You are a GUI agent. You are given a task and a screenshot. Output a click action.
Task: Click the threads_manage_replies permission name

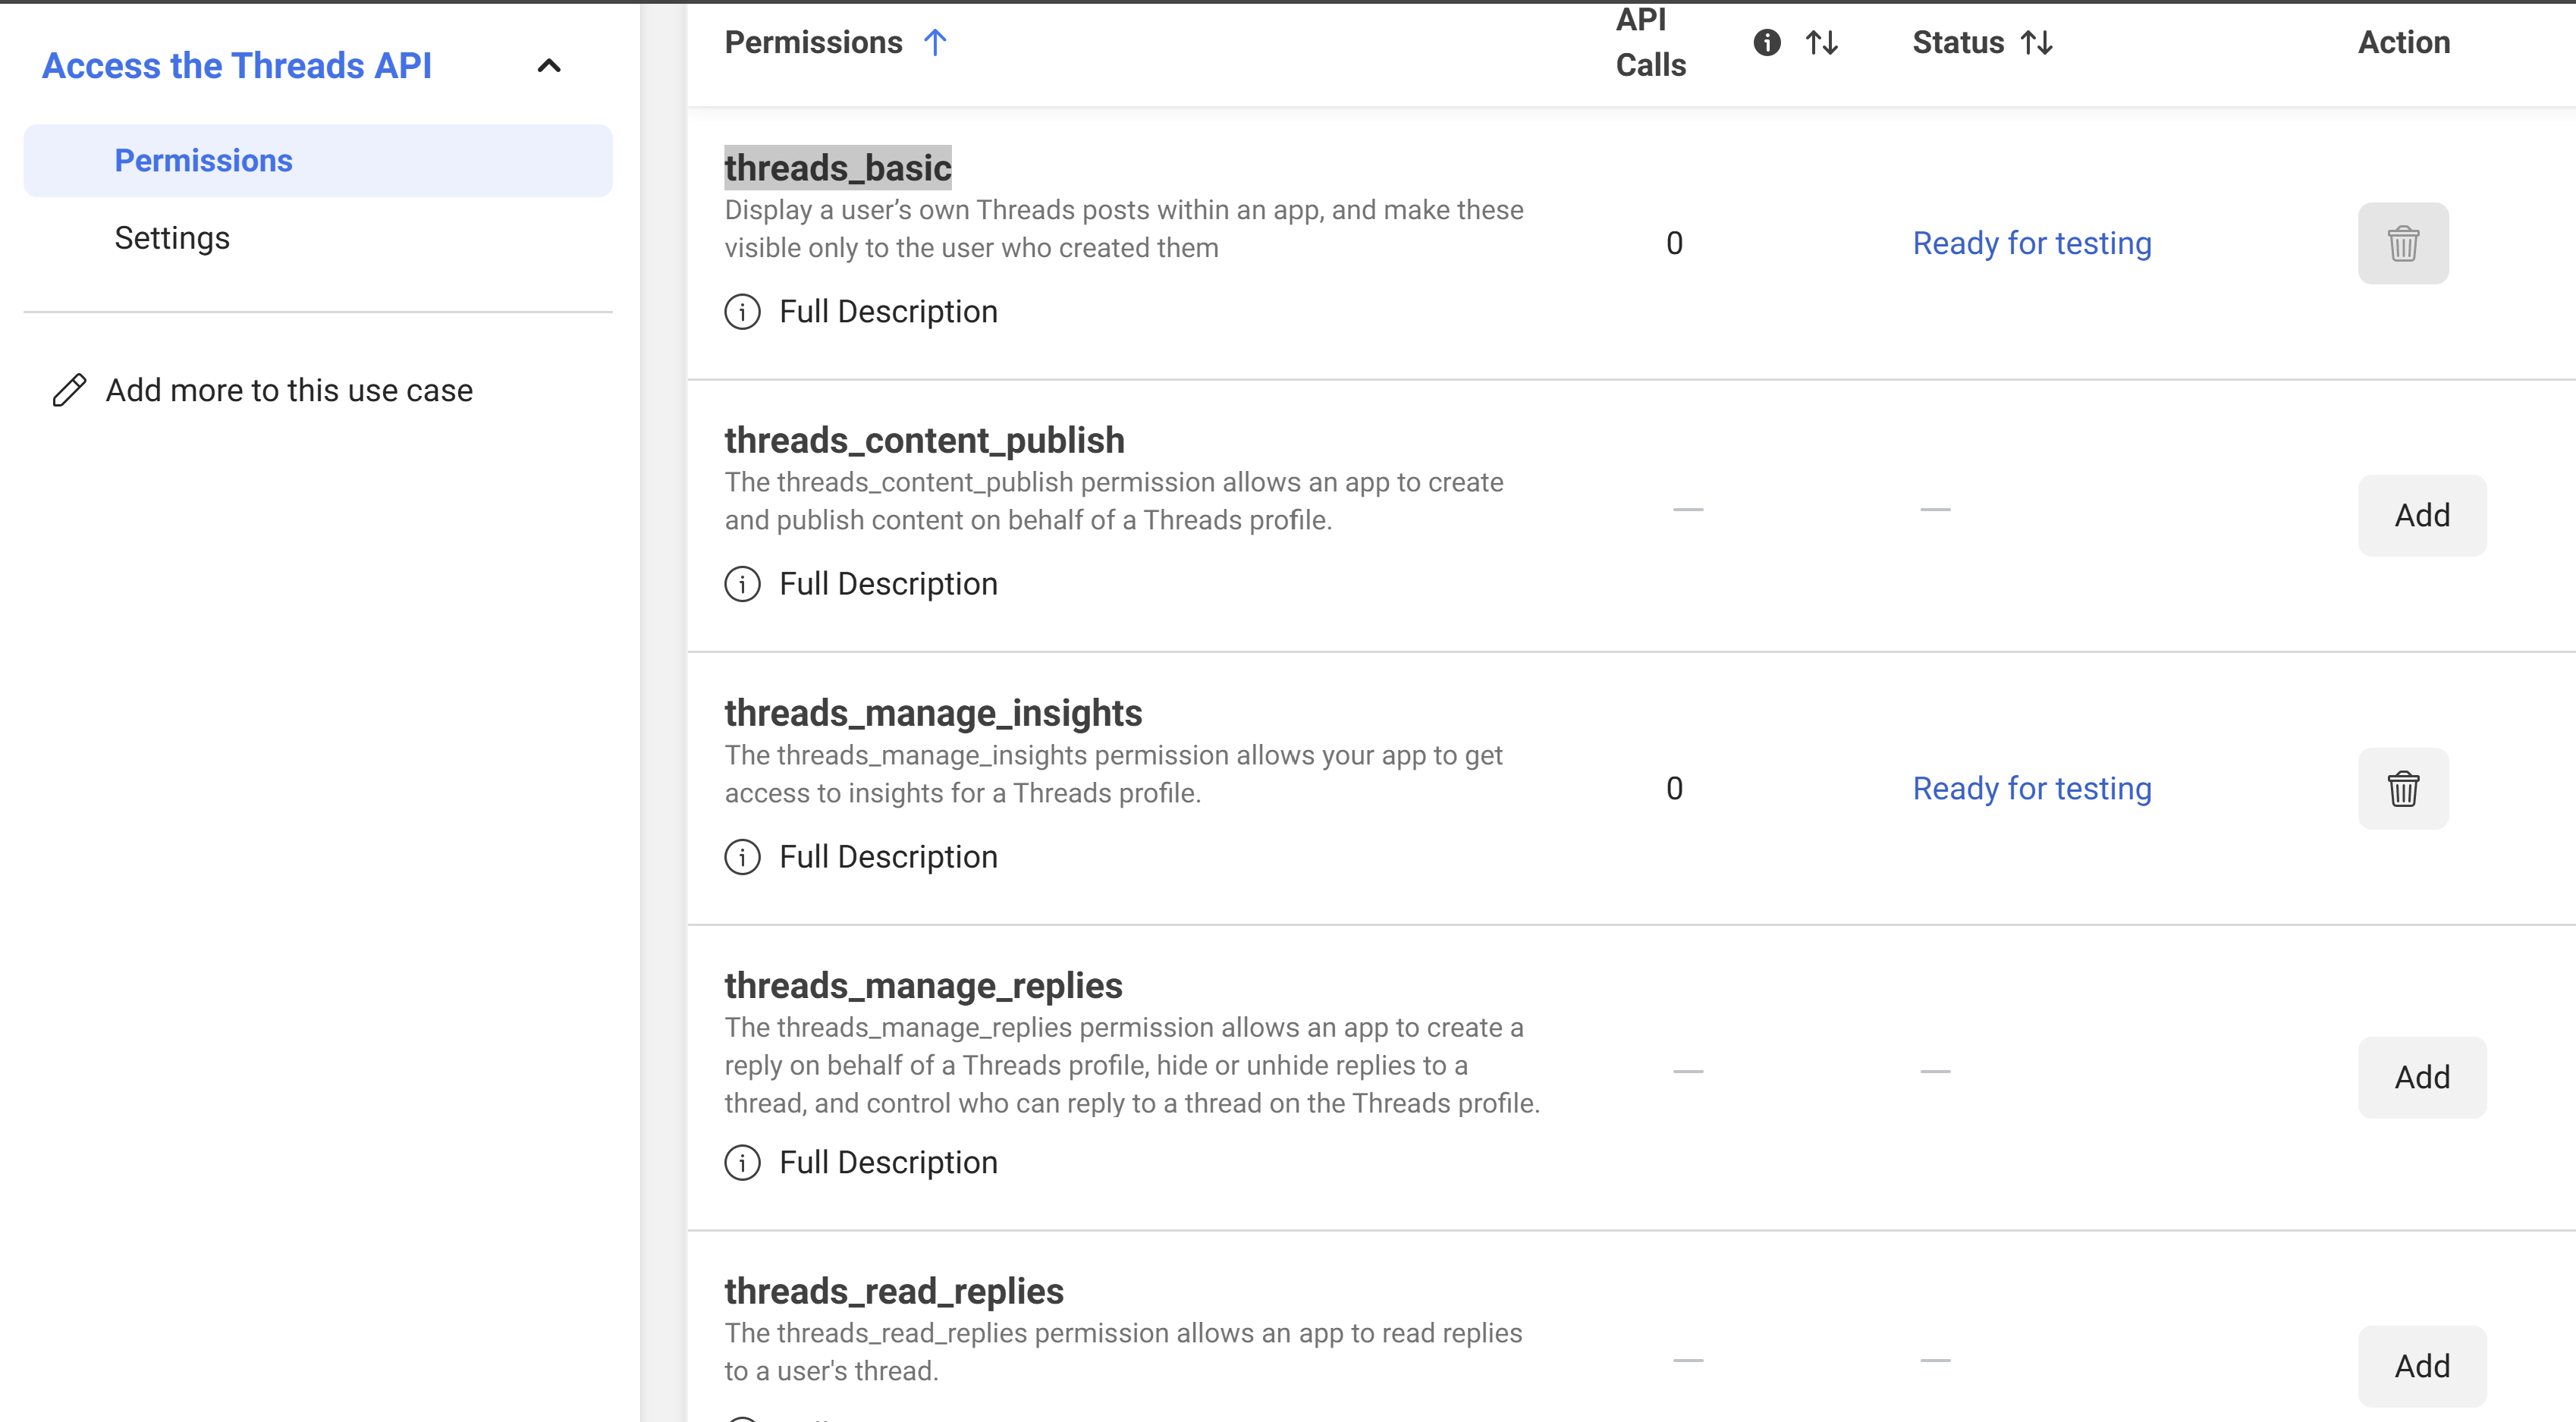(923, 985)
